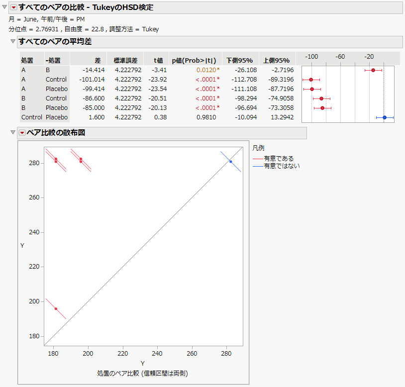The image size is (405, 387).
Task: Click the difference value -86.600
Action: coord(94,98)
